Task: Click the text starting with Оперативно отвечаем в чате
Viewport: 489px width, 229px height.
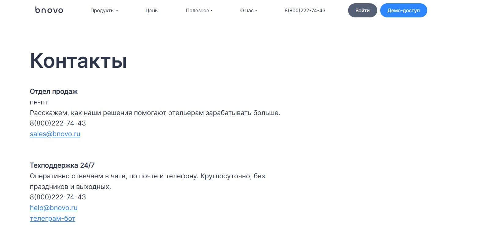Action: coord(147,181)
